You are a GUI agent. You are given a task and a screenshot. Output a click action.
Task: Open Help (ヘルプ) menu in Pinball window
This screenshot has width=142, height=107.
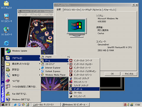pos(48,15)
